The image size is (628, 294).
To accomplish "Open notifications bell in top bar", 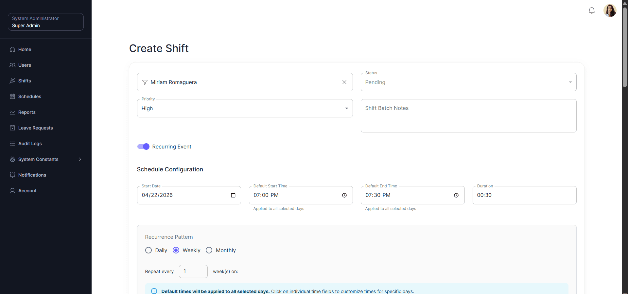I will [x=592, y=10].
